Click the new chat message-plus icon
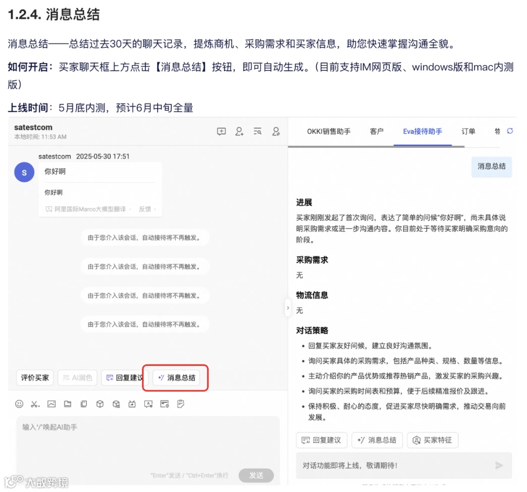Viewport: 527px width, 492px height. 221,131
